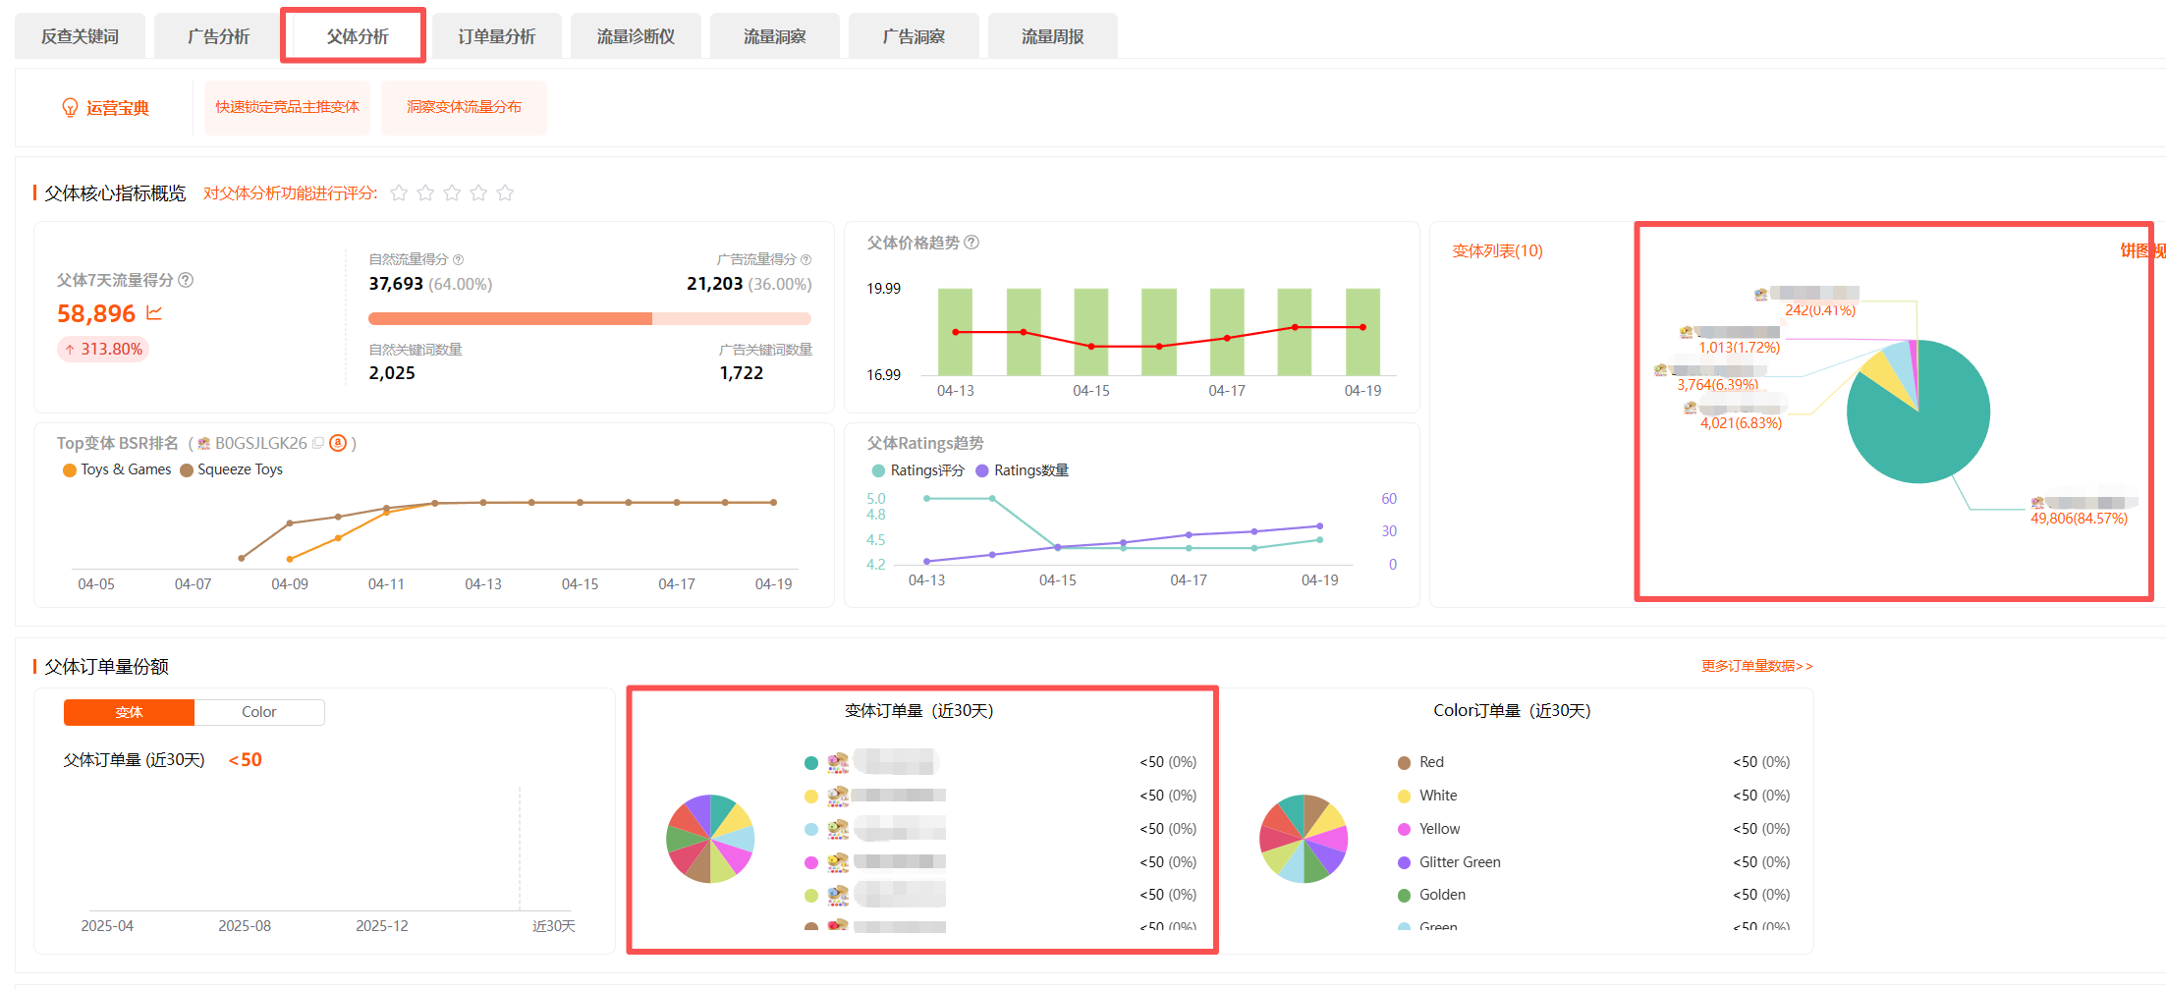
Task: Switch to the 流量诊断仪 tab
Action: pyautogui.click(x=636, y=36)
